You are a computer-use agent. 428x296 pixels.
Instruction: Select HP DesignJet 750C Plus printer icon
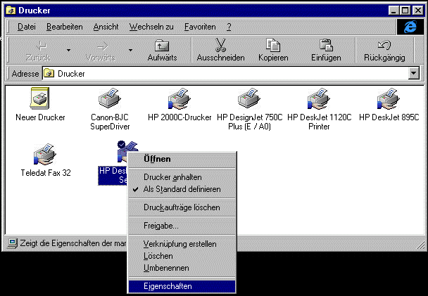tap(248, 99)
